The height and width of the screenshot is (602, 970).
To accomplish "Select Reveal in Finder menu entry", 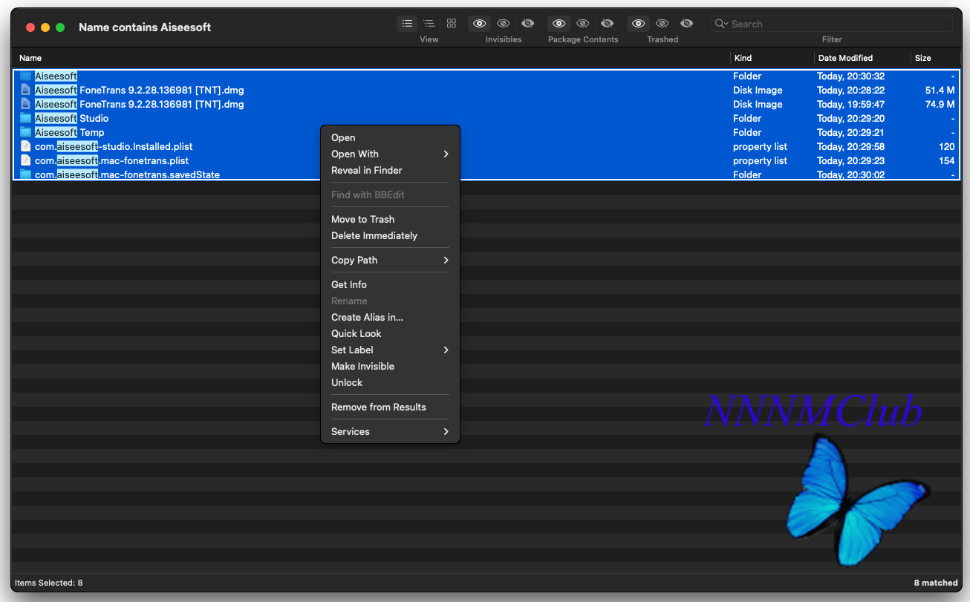I will point(367,171).
